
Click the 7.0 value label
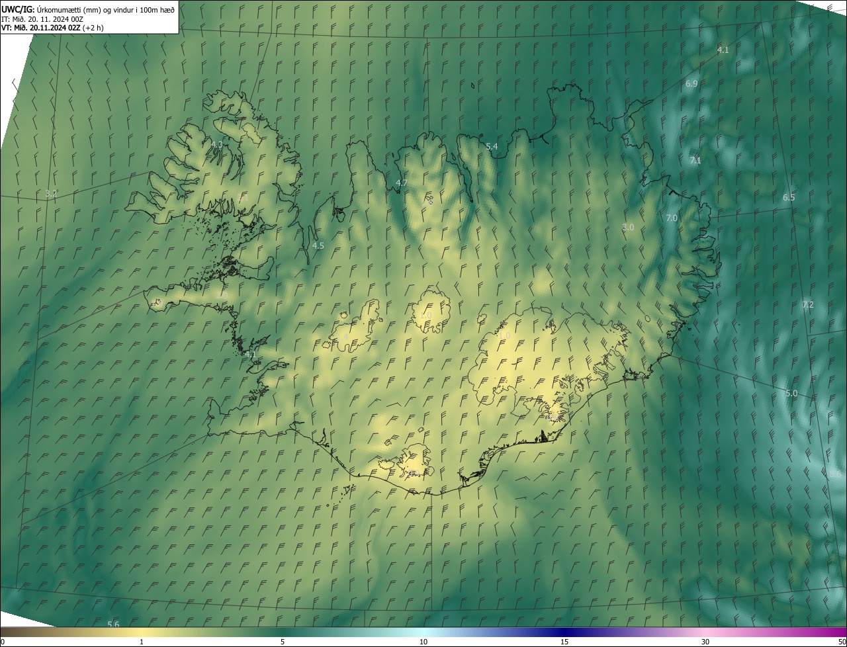pyautogui.click(x=672, y=218)
